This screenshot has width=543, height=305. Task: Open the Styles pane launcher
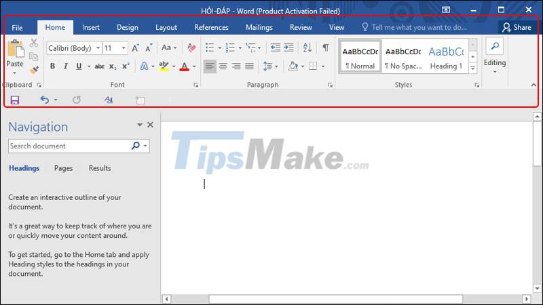coord(477,85)
